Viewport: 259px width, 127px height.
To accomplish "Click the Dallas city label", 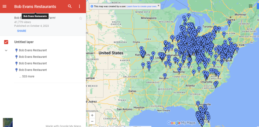I will pos(132,91).
